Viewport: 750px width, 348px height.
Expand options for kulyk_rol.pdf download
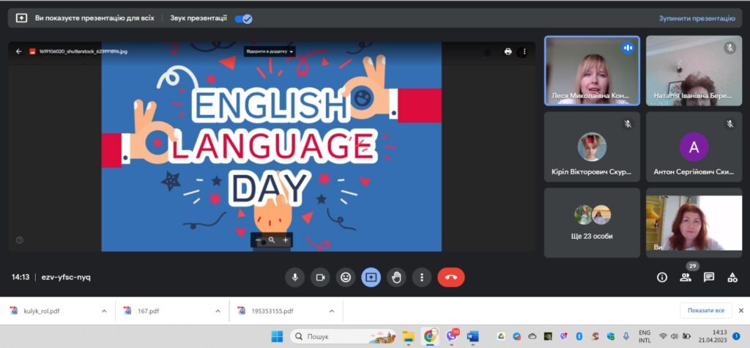coord(104,311)
